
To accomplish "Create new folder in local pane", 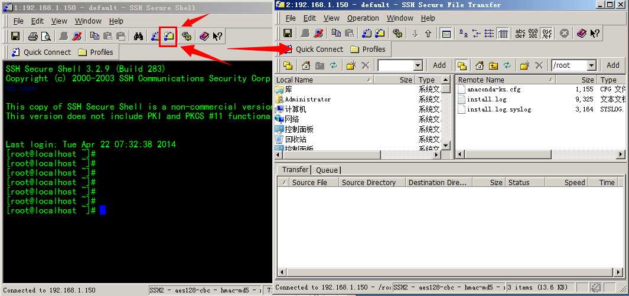I will point(351,65).
